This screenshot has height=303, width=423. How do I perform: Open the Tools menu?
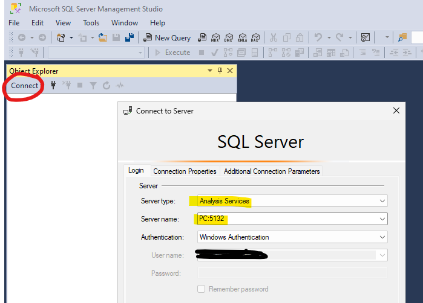pyautogui.click(x=91, y=23)
